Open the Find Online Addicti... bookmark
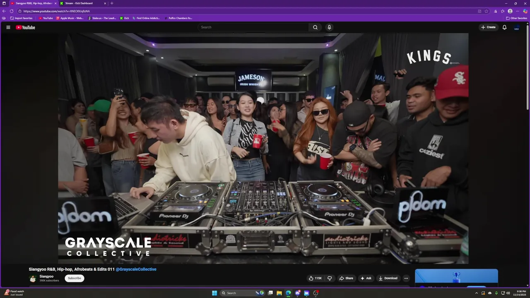This screenshot has height=298, width=530. [x=146, y=18]
